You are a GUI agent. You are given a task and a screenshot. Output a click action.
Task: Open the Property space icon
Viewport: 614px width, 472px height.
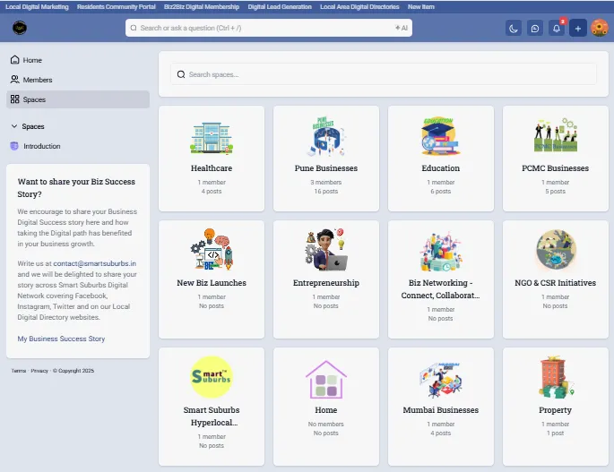555,377
